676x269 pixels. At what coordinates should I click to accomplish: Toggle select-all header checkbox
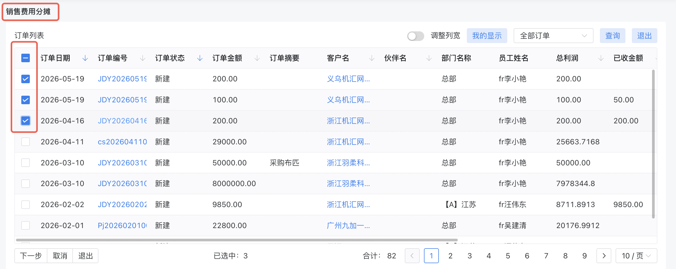click(x=26, y=58)
